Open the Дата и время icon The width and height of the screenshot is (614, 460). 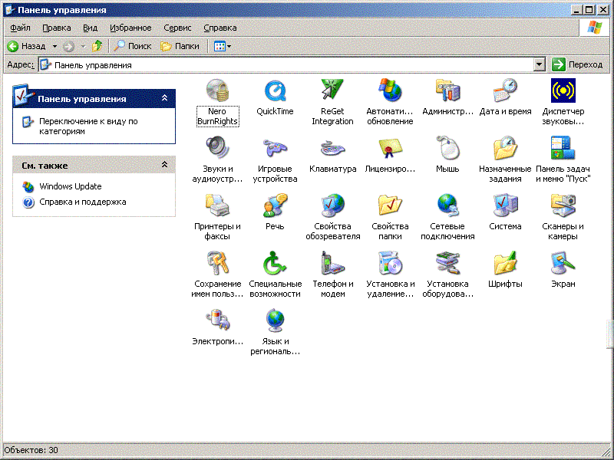505,92
